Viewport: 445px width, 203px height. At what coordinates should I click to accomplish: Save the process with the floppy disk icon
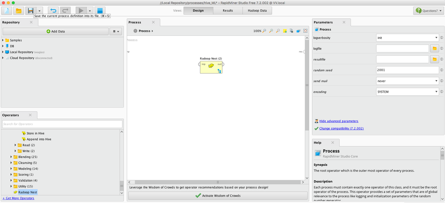click(31, 11)
